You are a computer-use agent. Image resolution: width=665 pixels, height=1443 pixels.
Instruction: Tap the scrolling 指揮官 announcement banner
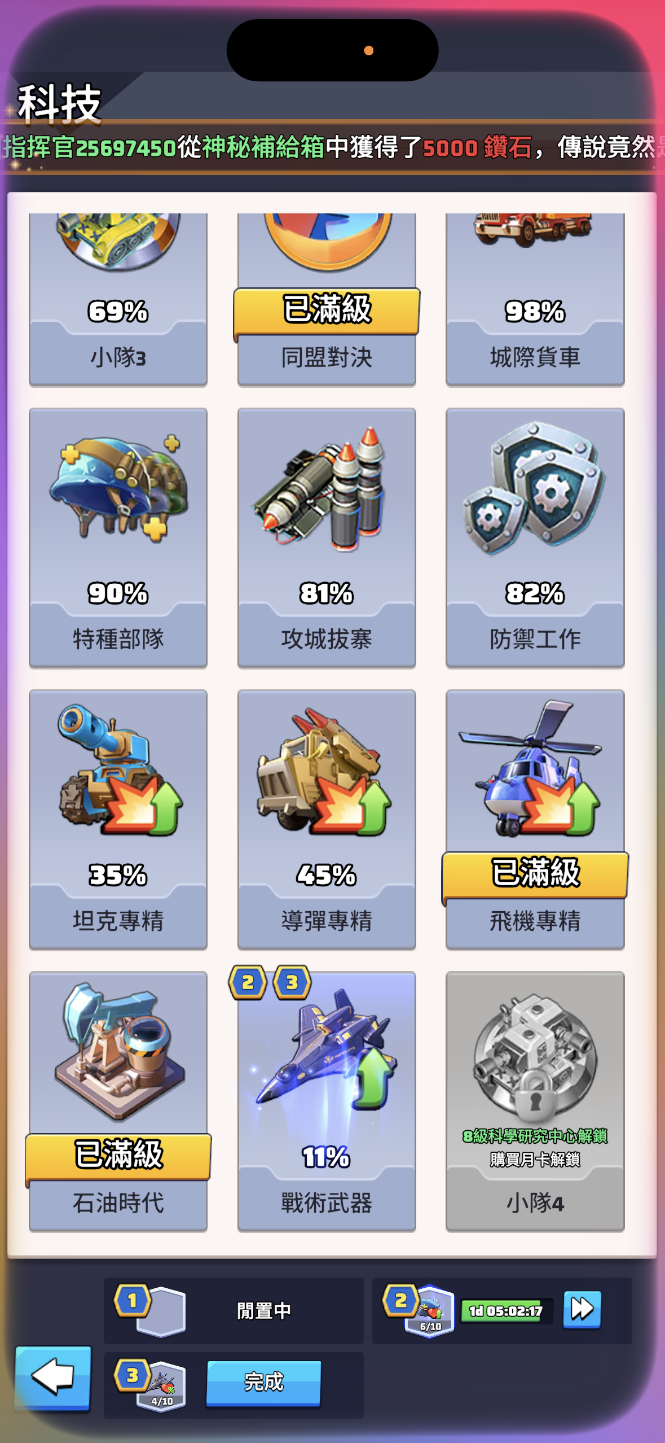pyautogui.click(x=333, y=147)
